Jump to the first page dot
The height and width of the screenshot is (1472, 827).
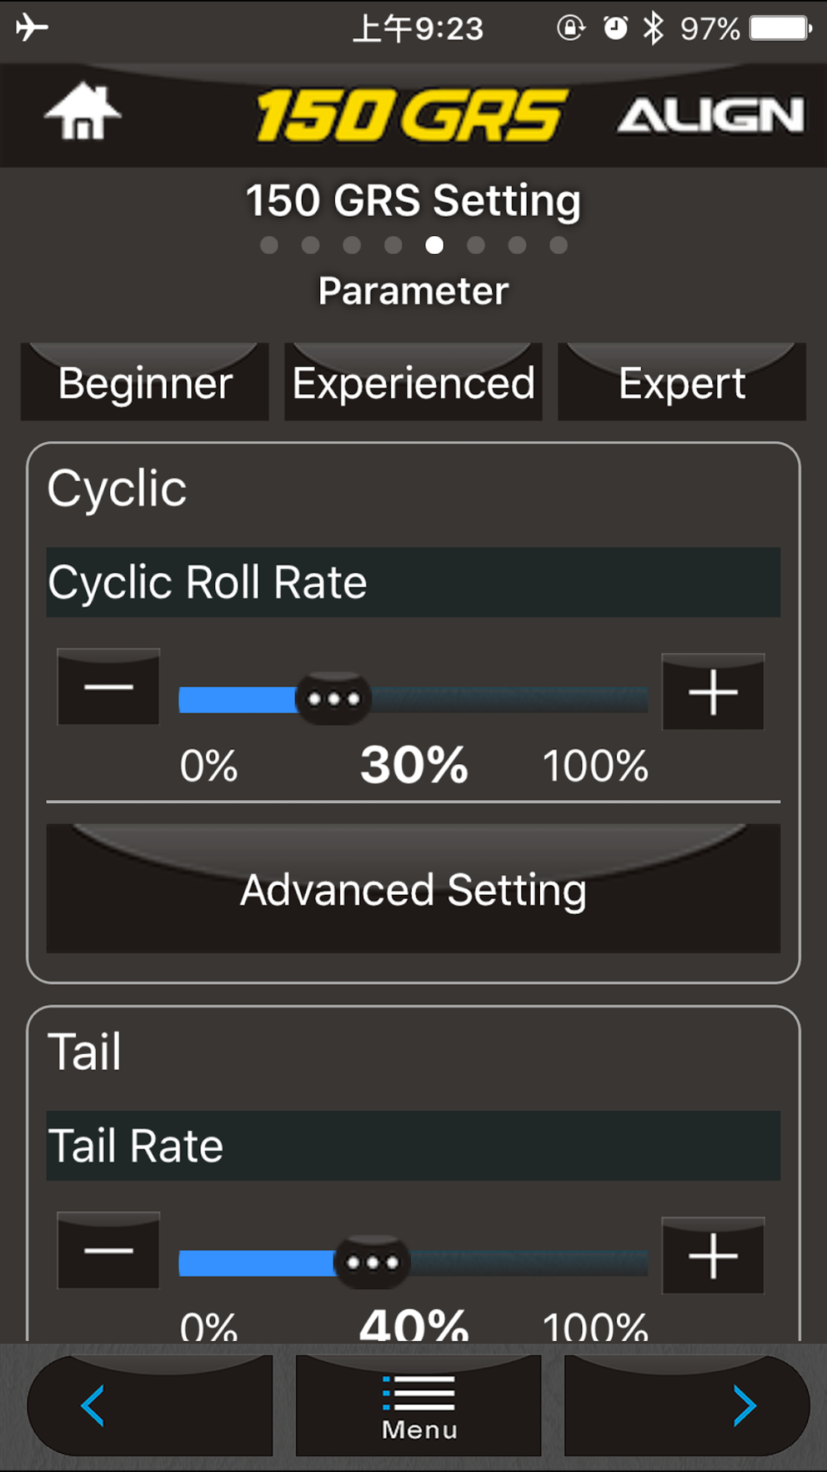click(x=269, y=245)
